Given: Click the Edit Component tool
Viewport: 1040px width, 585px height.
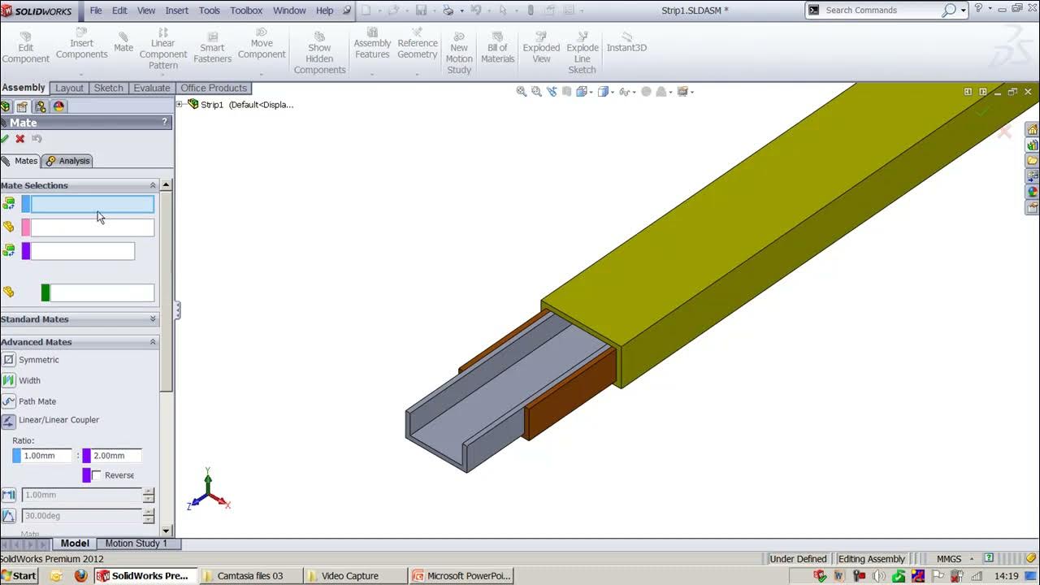Looking at the screenshot, I should point(25,48).
